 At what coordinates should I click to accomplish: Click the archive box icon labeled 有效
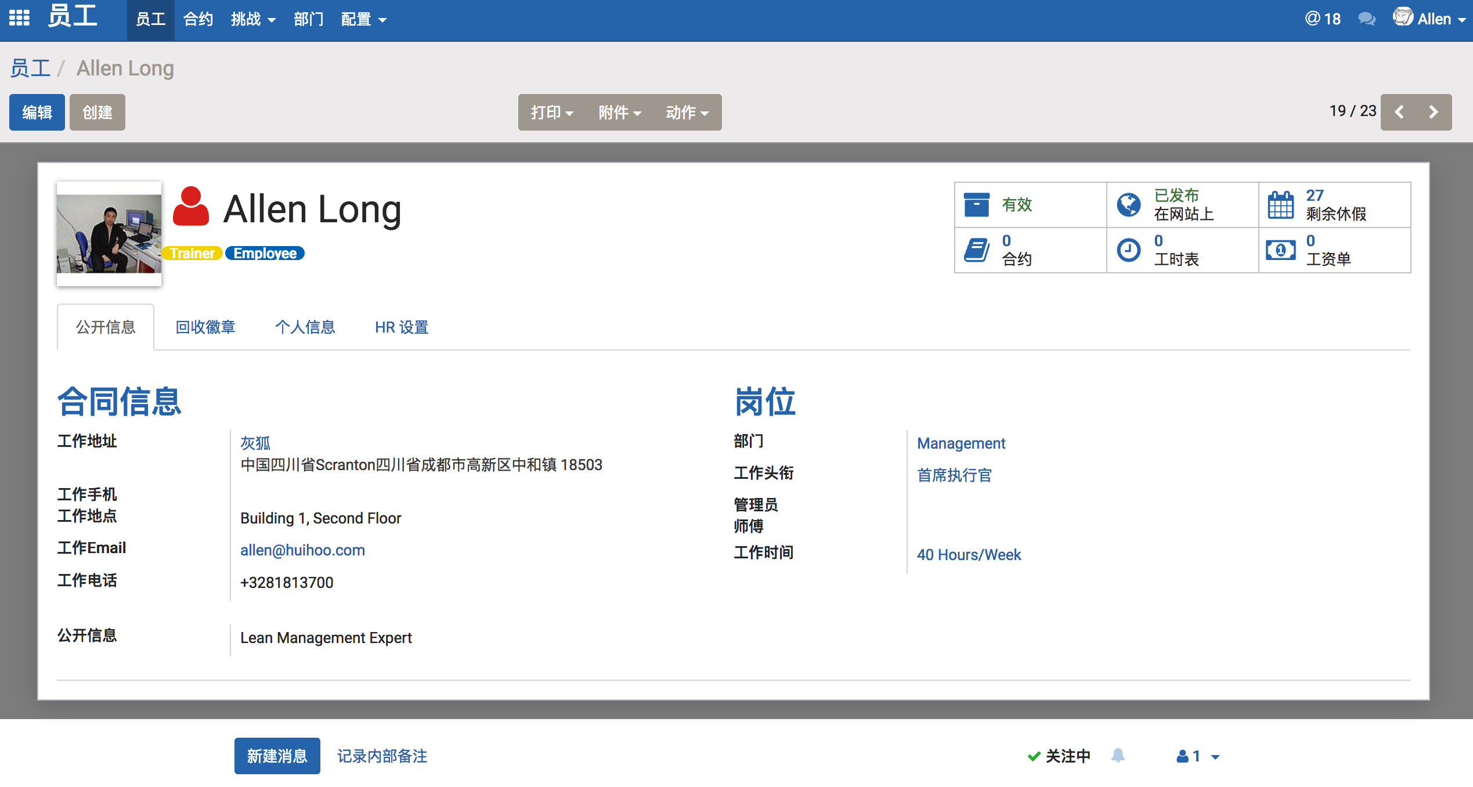tap(977, 205)
